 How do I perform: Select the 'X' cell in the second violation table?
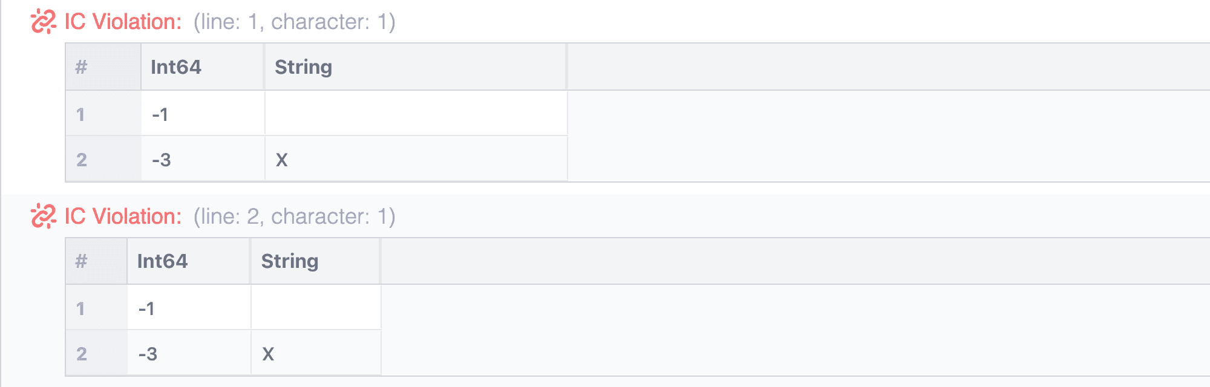tap(268, 354)
